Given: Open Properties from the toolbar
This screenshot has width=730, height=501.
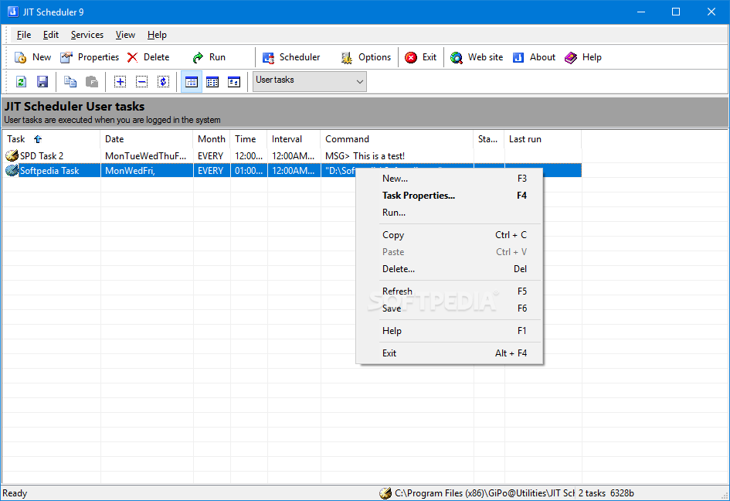Looking at the screenshot, I should pyautogui.click(x=90, y=57).
